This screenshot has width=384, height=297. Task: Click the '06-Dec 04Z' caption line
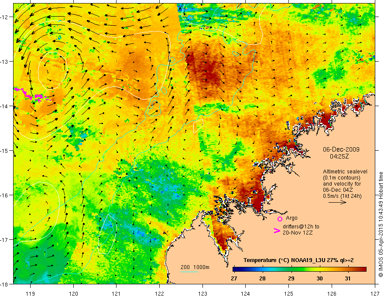tap(337, 190)
